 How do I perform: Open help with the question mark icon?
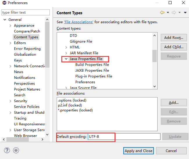[7, 150]
